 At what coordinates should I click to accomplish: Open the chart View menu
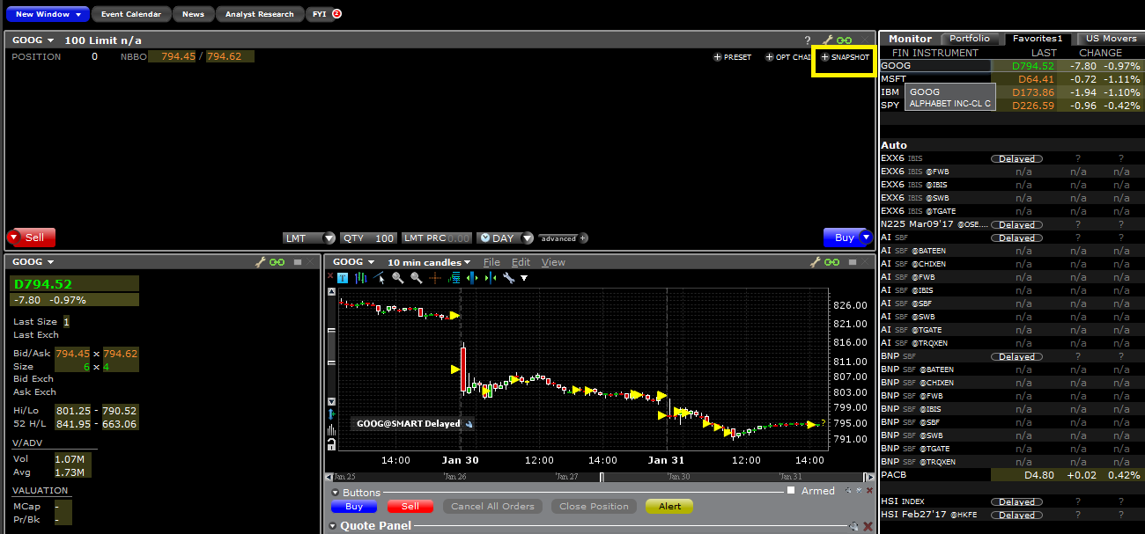553,262
